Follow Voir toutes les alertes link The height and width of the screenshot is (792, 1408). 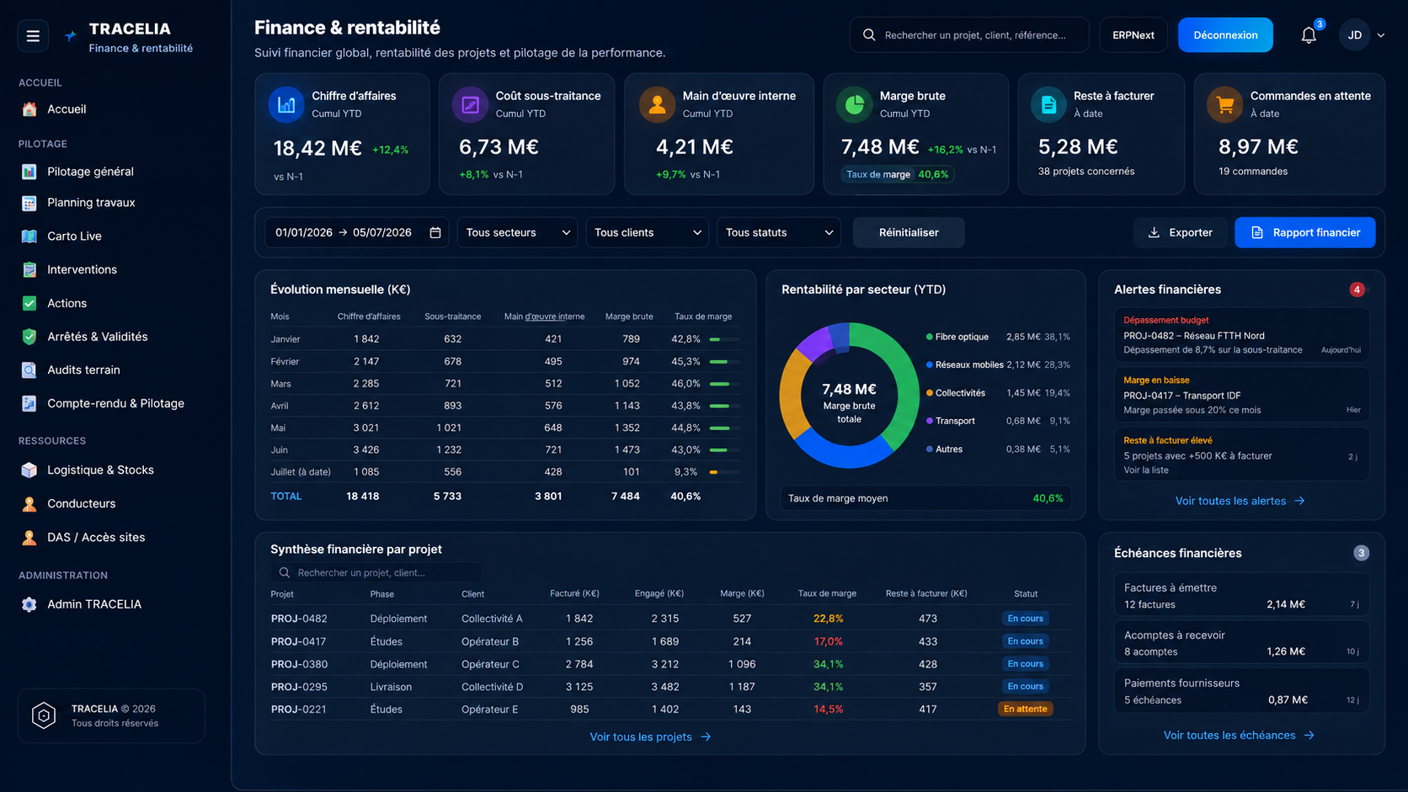coord(1240,501)
